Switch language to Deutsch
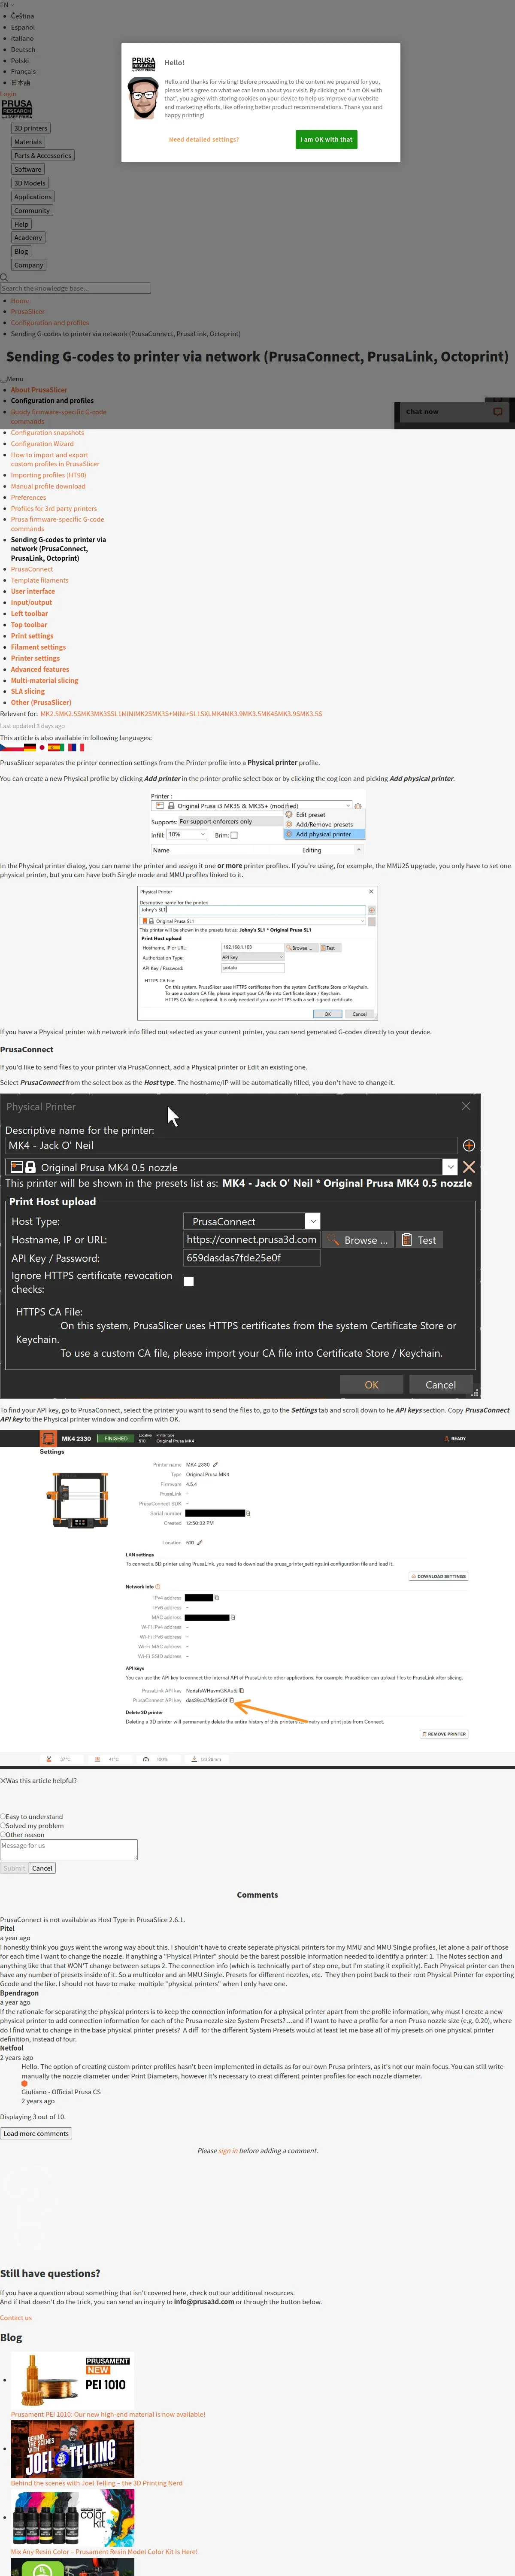 (23, 49)
